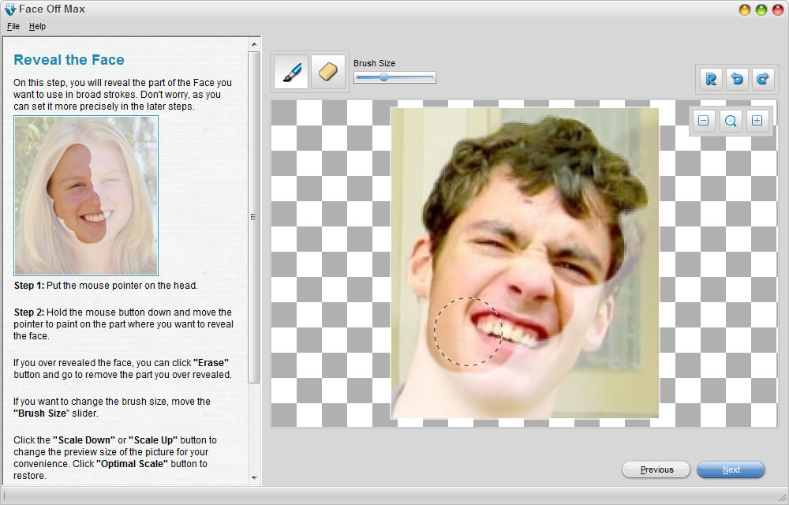Click the instructions panel vertical scrollbar thumb
Viewport: 789px width, 505px height.
254,217
